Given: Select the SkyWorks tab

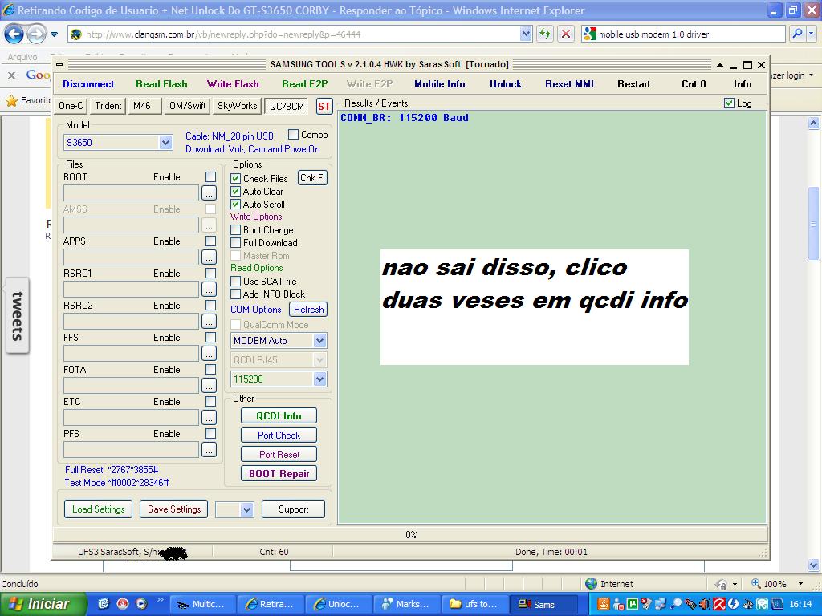Looking at the screenshot, I should point(237,106).
